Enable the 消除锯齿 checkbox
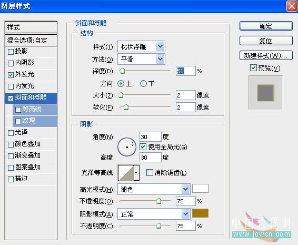This screenshot has height=245, width=298. point(150,173)
